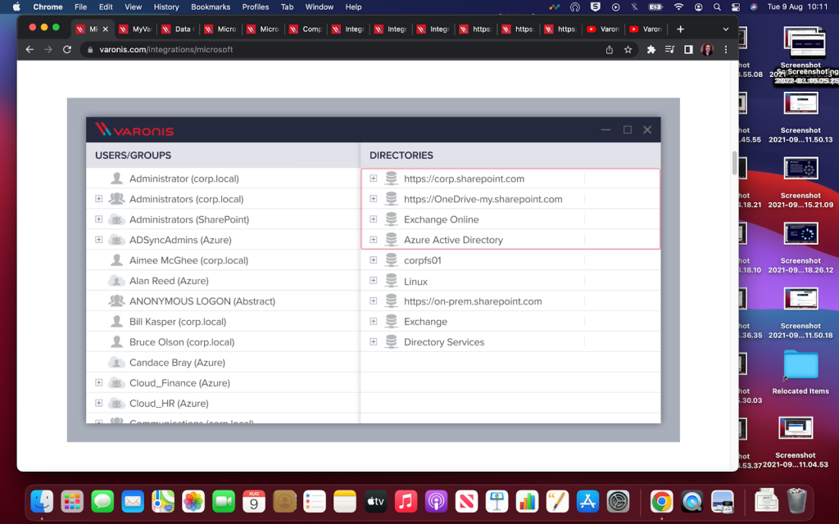This screenshot has height=524, width=839.
Task: Switch to the Comp browser tab
Action: [306, 29]
